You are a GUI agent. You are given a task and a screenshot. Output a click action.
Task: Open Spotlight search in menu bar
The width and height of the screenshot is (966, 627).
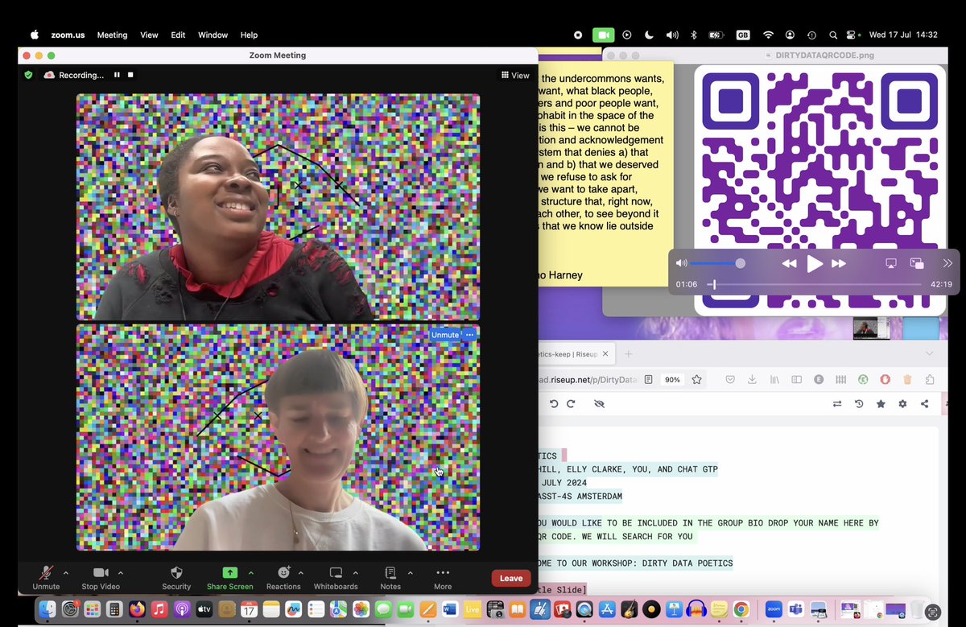(833, 35)
